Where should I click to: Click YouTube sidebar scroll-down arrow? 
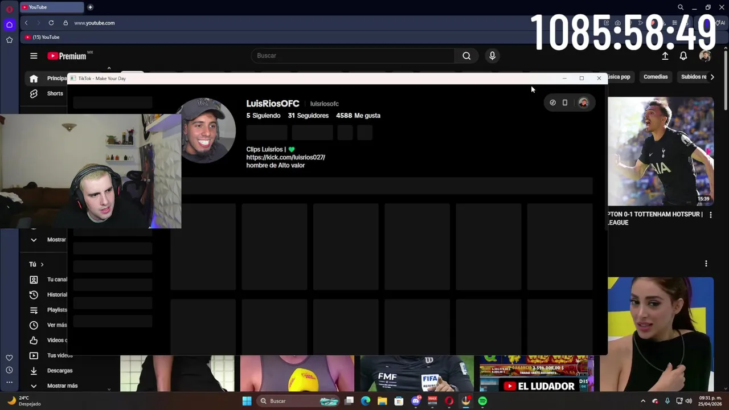click(x=109, y=389)
